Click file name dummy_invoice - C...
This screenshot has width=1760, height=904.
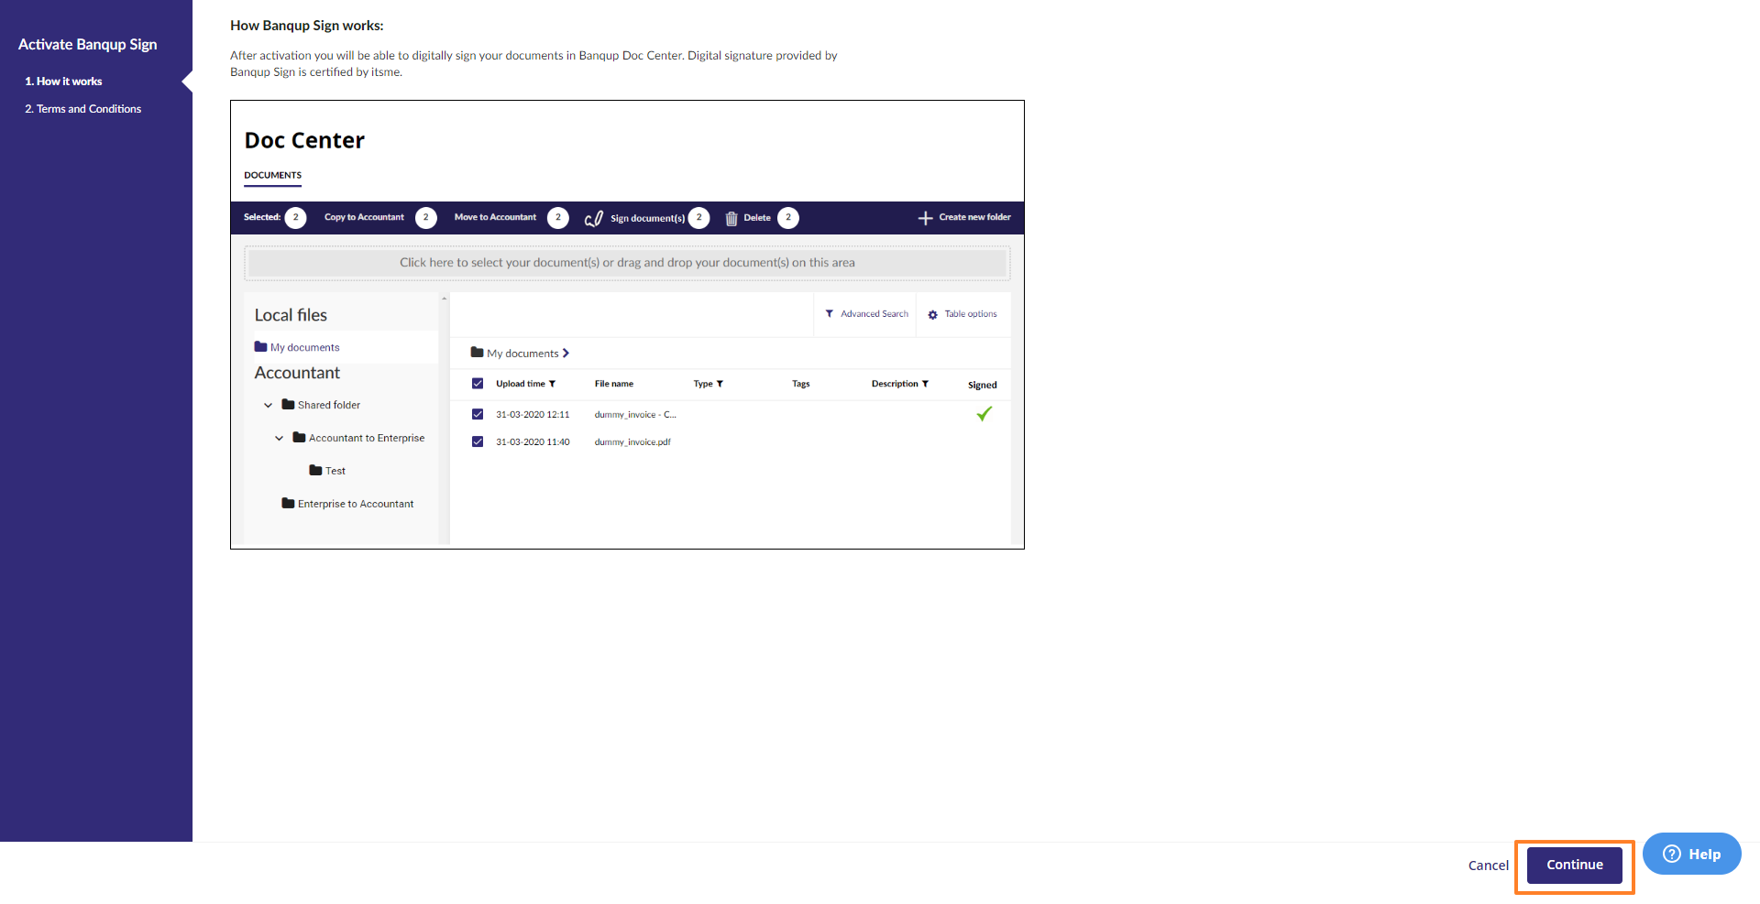(x=635, y=414)
